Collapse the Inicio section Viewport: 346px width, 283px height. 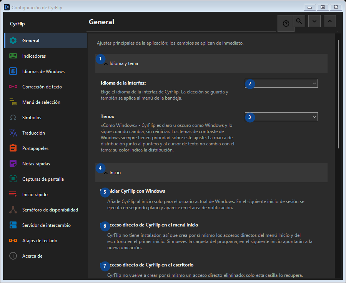(x=211, y=173)
